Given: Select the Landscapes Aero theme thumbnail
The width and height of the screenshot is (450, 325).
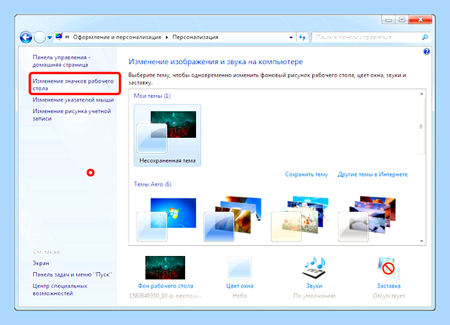Looking at the screenshot, I should [367, 219].
